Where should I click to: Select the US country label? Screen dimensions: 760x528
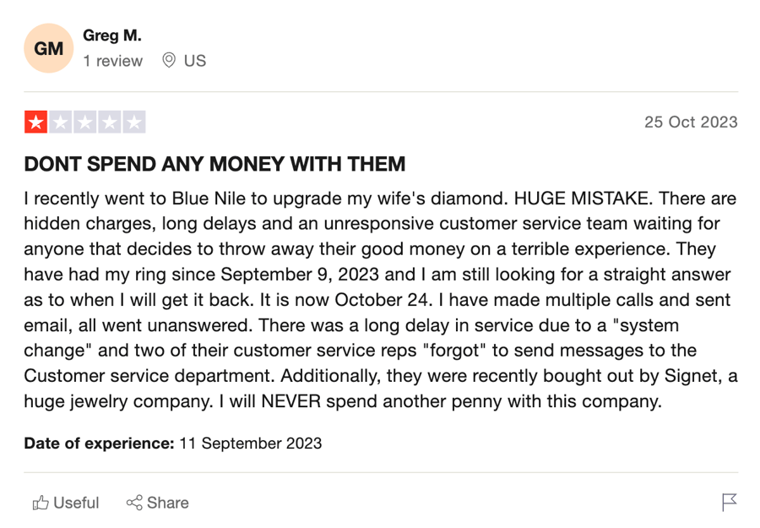click(x=195, y=61)
